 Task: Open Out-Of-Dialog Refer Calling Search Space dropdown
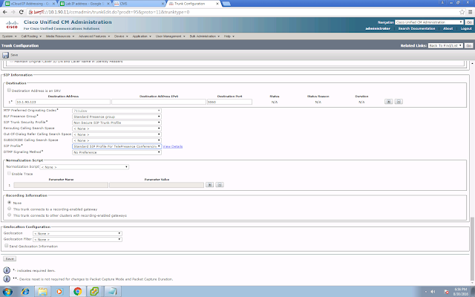(117, 134)
